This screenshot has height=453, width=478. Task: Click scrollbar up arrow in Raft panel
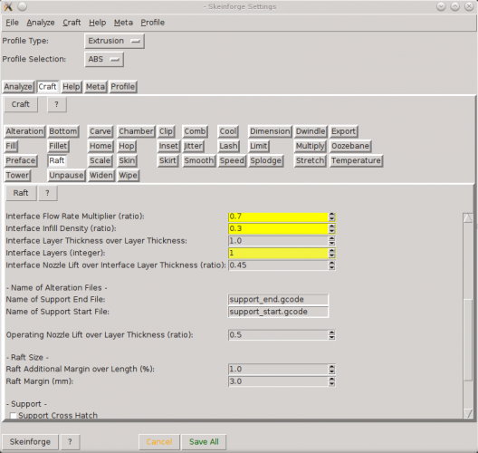coord(468,217)
